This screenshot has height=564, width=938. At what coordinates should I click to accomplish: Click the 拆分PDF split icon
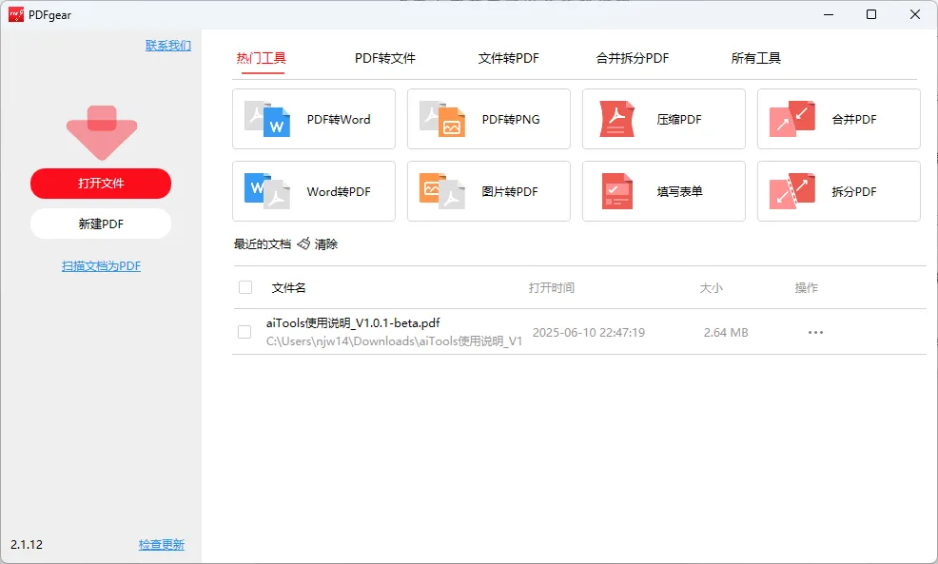pos(792,191)
